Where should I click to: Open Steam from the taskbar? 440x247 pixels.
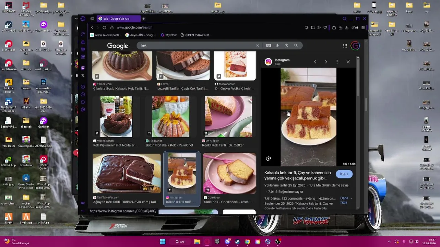coord(237,242)
